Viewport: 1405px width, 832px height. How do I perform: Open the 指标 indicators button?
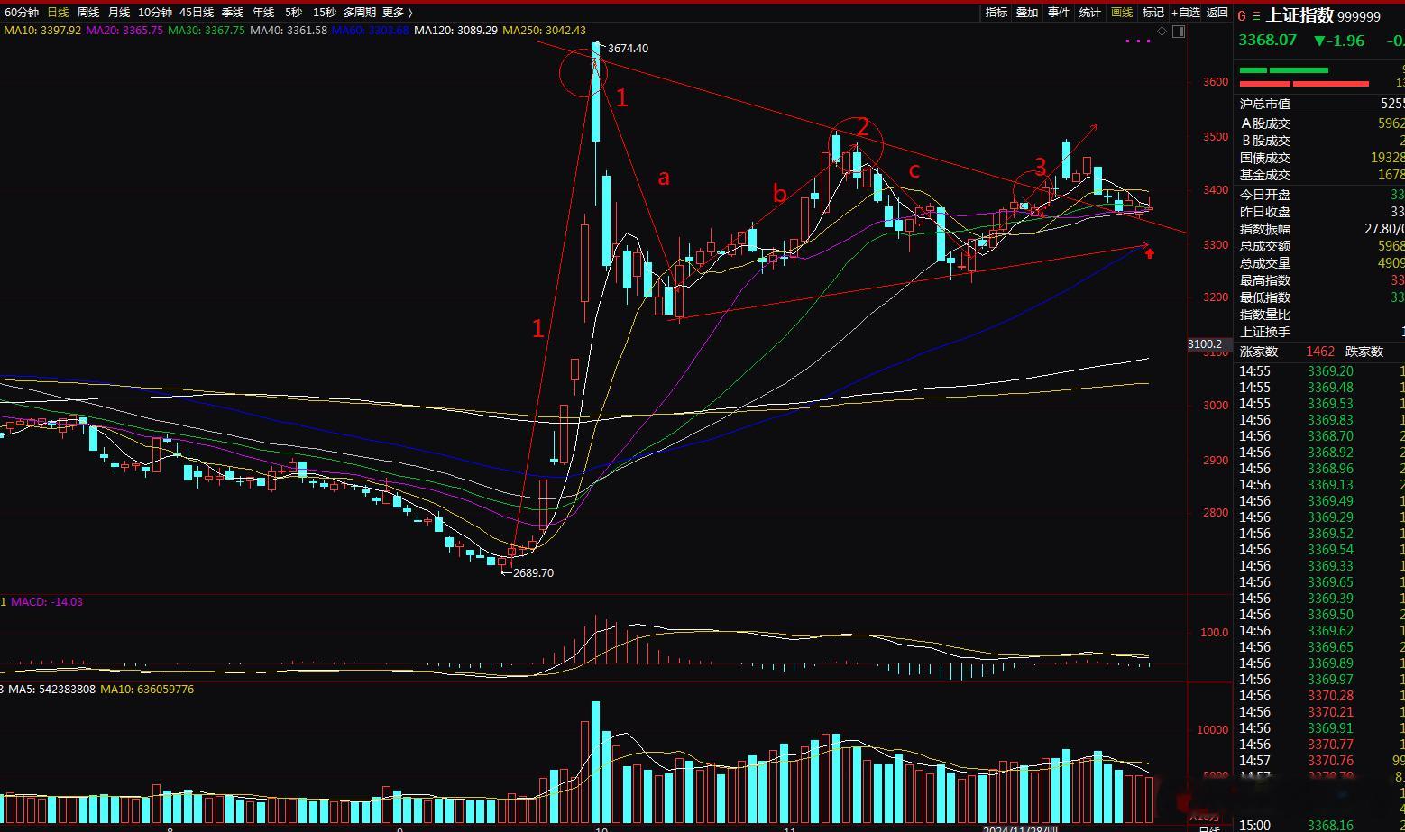click(996, 13)
